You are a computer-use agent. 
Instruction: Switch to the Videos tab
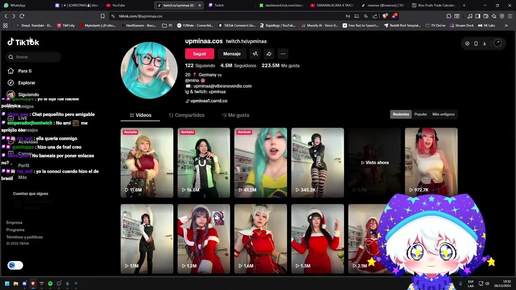[140, 115]
